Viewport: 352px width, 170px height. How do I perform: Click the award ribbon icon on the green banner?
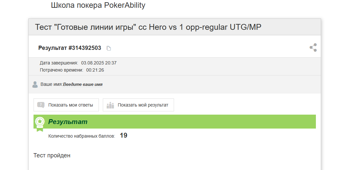tap(40, 124)
